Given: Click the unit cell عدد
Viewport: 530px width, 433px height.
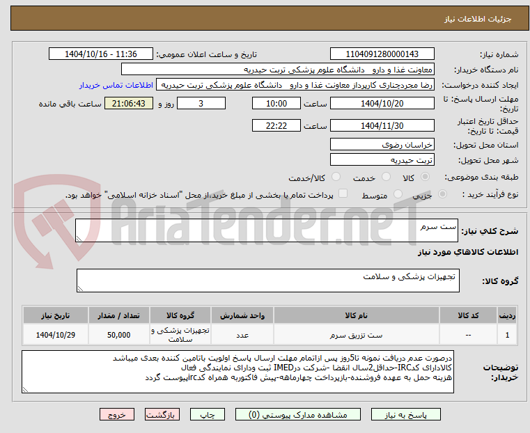Looking at the screenshot, I should point(242,335).
